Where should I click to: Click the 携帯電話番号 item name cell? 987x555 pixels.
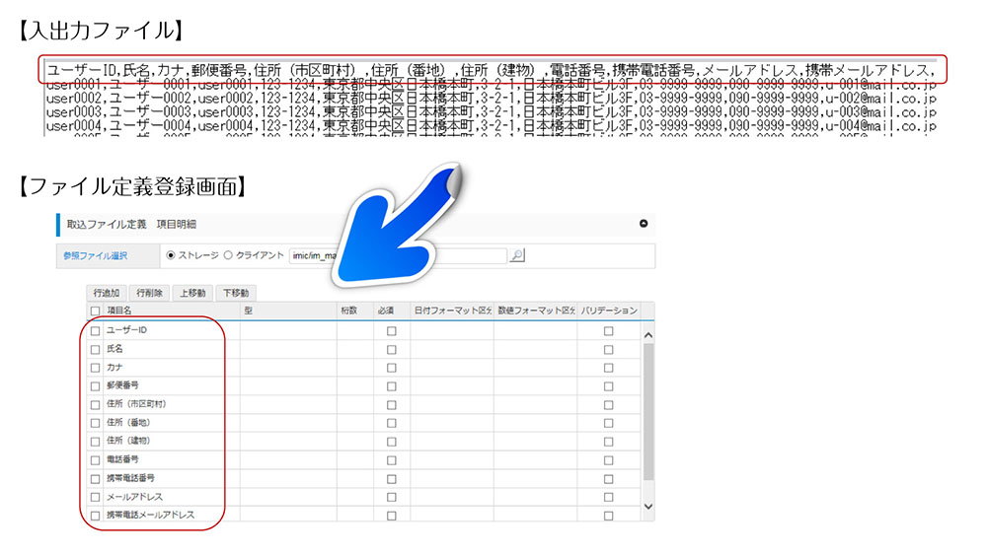(x=171, y=478)
